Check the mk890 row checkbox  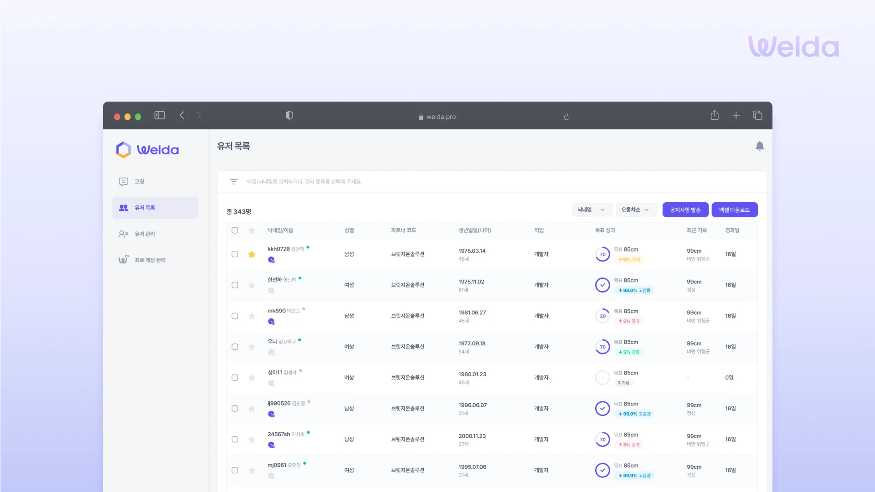tap(235, 316)
